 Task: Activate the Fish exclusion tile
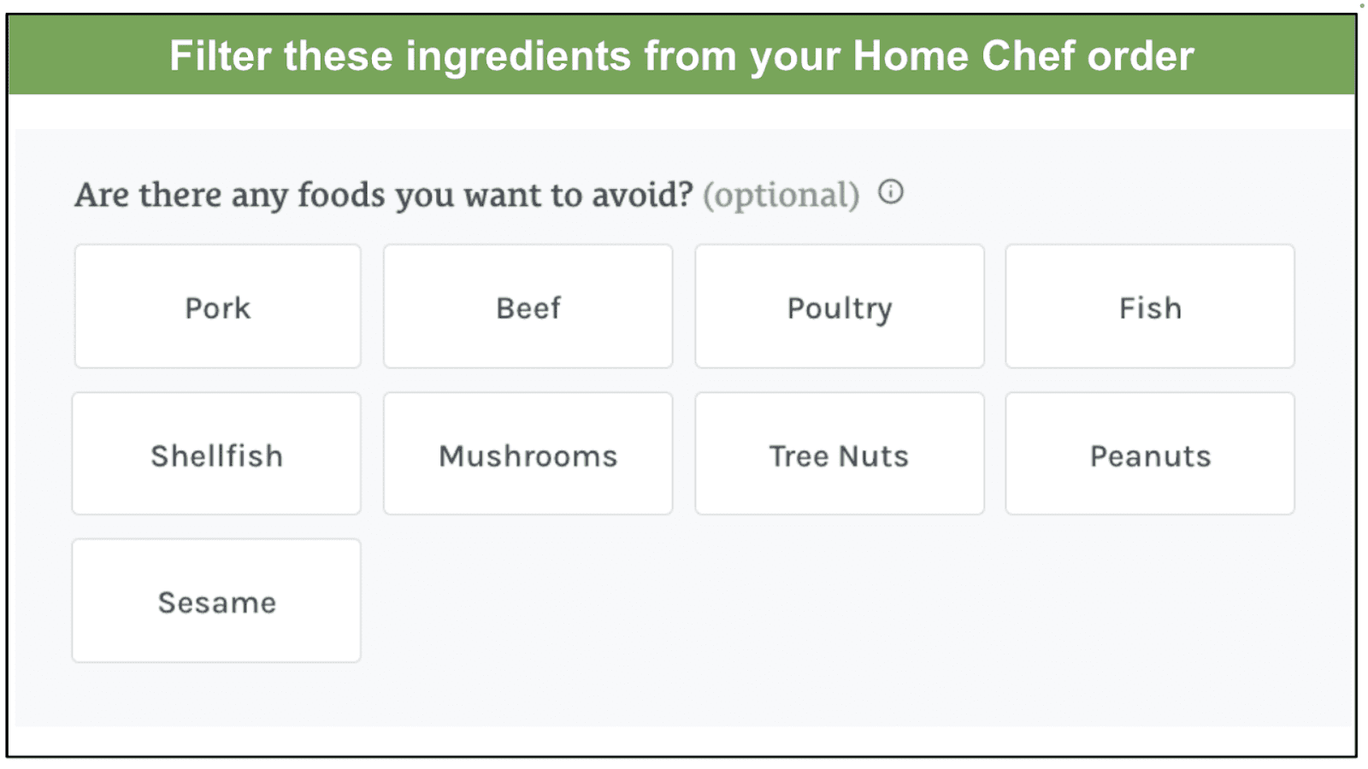pos(1150,307)
